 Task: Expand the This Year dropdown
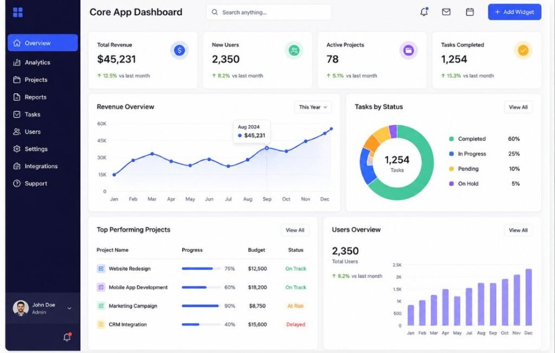tap(313, 107)
